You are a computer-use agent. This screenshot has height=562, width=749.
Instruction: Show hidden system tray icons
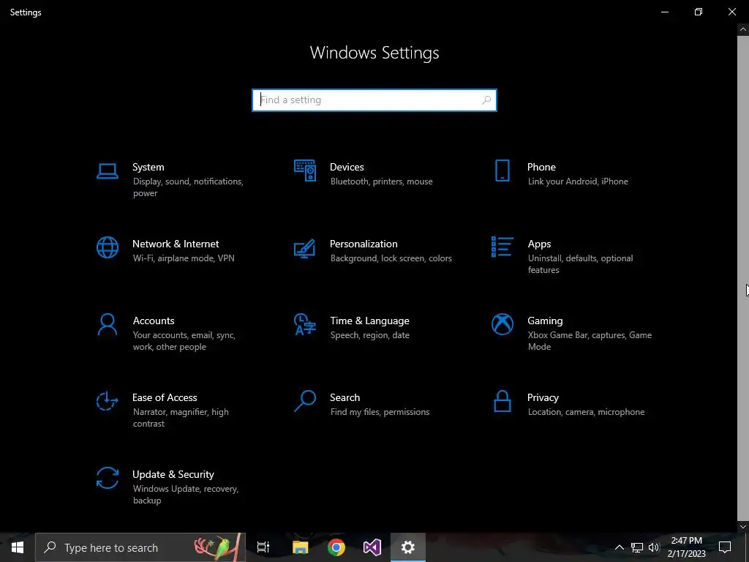point(619,547)
